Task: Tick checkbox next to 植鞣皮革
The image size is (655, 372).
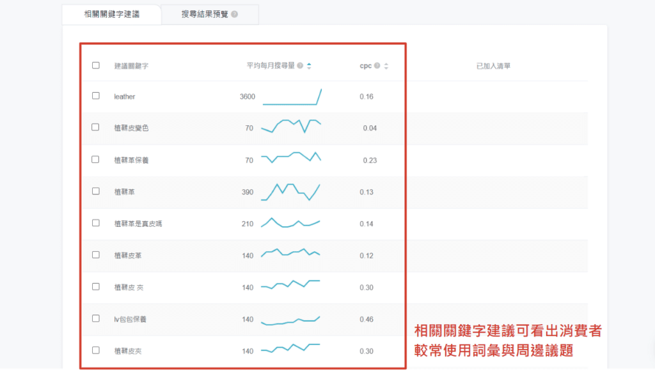Action: (x=96, y=254)
